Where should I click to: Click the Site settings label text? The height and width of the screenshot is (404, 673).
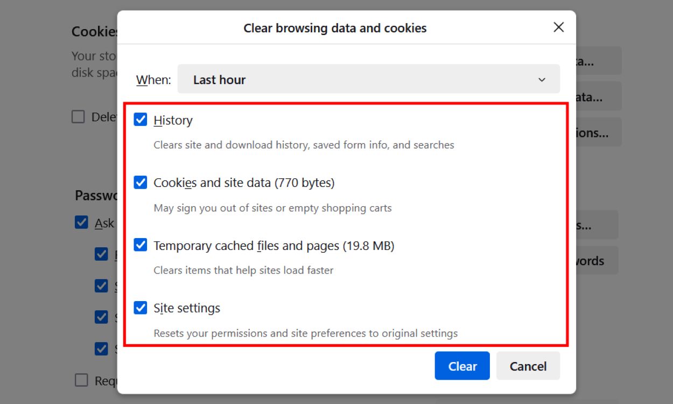(x=187, y=308)
